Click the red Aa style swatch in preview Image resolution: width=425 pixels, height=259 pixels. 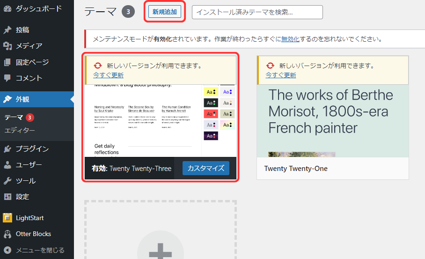click(211, 114)
